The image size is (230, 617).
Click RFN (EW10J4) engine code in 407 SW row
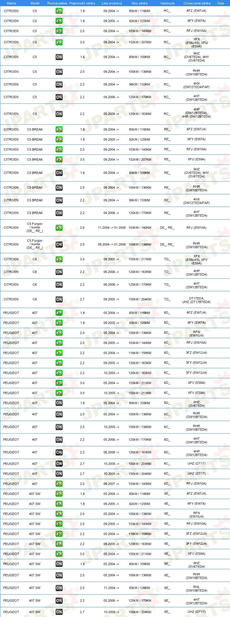[x=196, y=515]
